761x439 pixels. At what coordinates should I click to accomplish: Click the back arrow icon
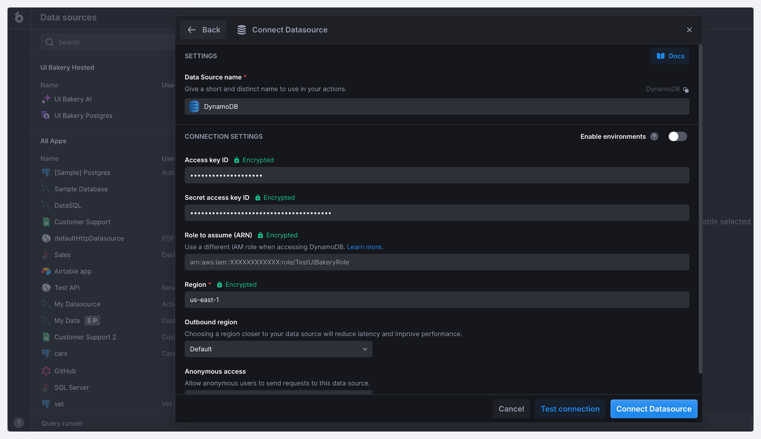pos(191,30)
